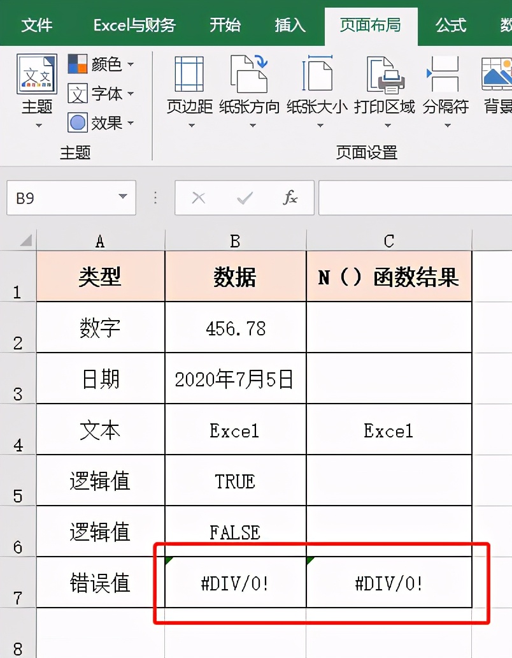Select the cell containing #DIV/0! error
This screenshot has height=658, width=512.
[x=234, y=581]
